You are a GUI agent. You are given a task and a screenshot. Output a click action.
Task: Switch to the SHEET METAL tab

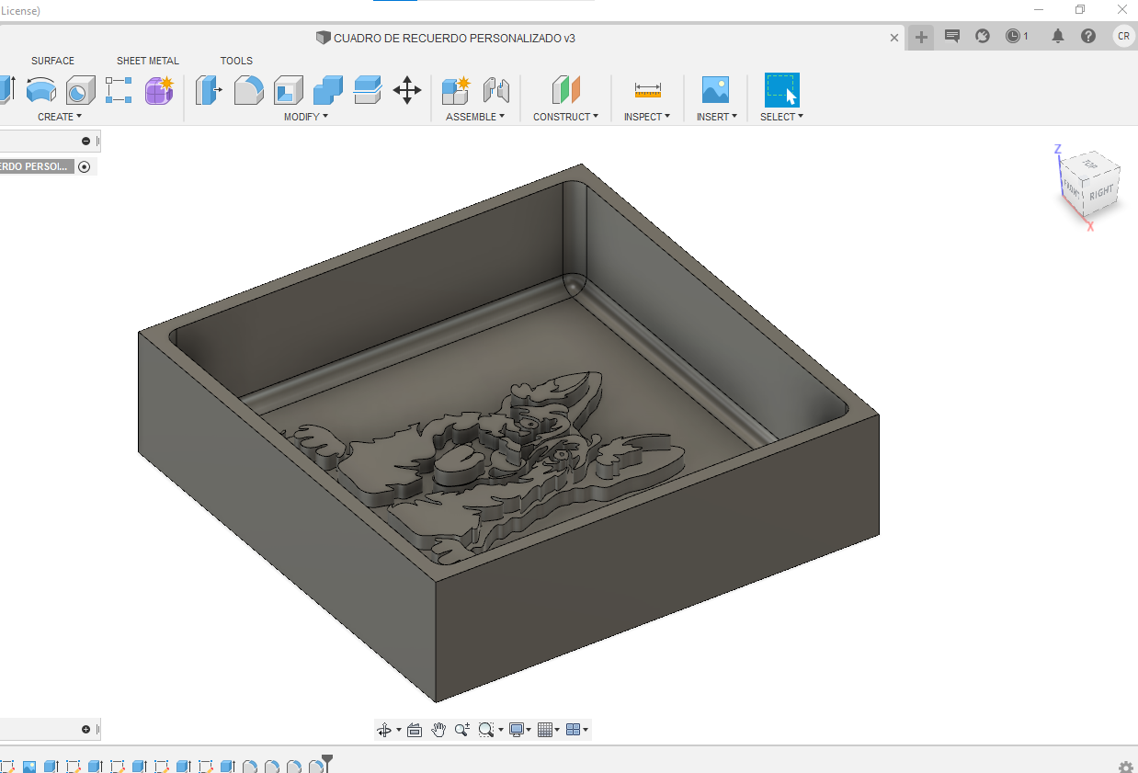point(148,61)
